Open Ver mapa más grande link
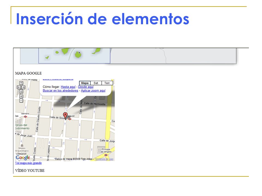Screen dimensions: 262x196 (28, 163)
